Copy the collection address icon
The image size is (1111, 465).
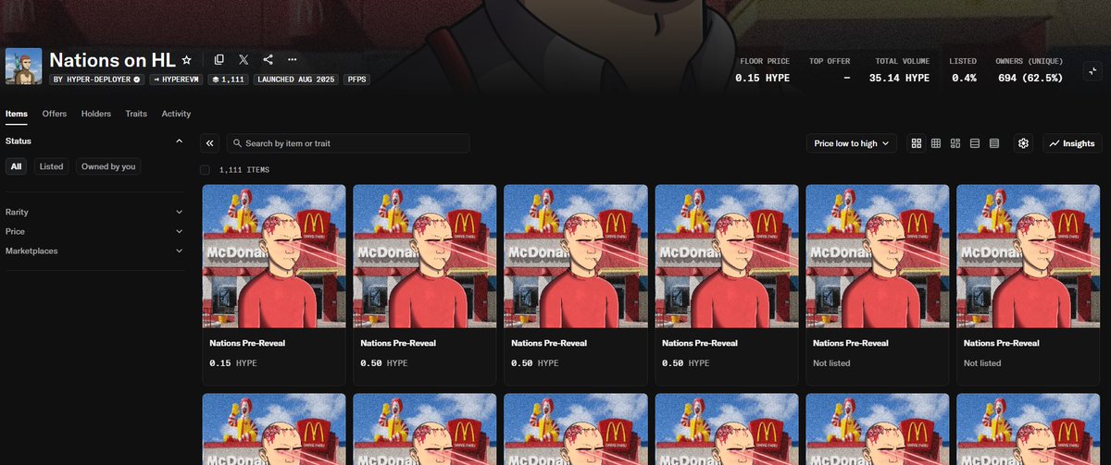tap(218, 59)
